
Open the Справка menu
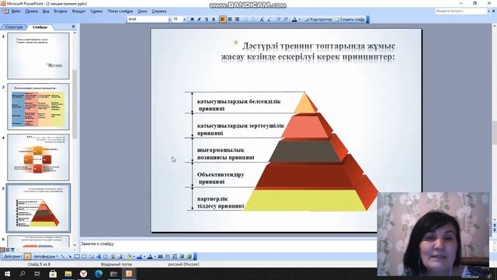(158, 11)
